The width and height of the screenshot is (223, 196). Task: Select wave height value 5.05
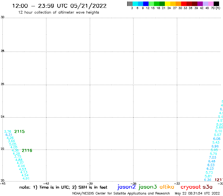13,144
